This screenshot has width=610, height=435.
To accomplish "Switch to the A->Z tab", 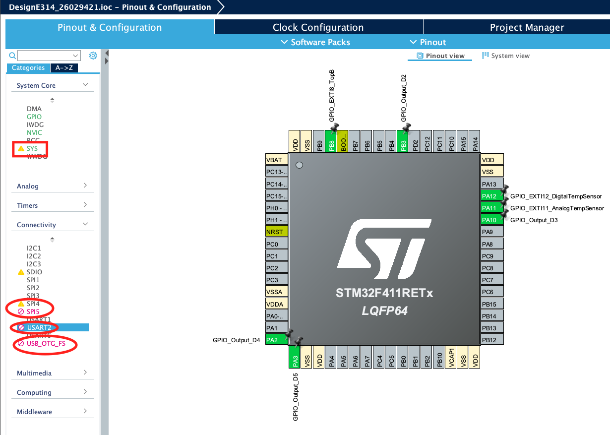I will click(x=65, y=67).
